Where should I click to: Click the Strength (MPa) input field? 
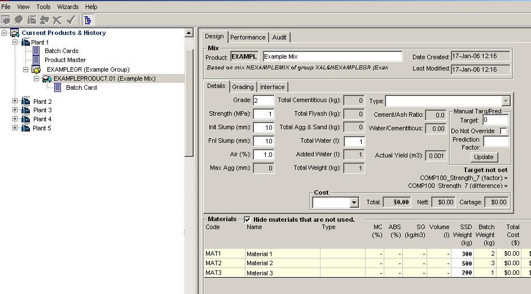tap(263, 114)
